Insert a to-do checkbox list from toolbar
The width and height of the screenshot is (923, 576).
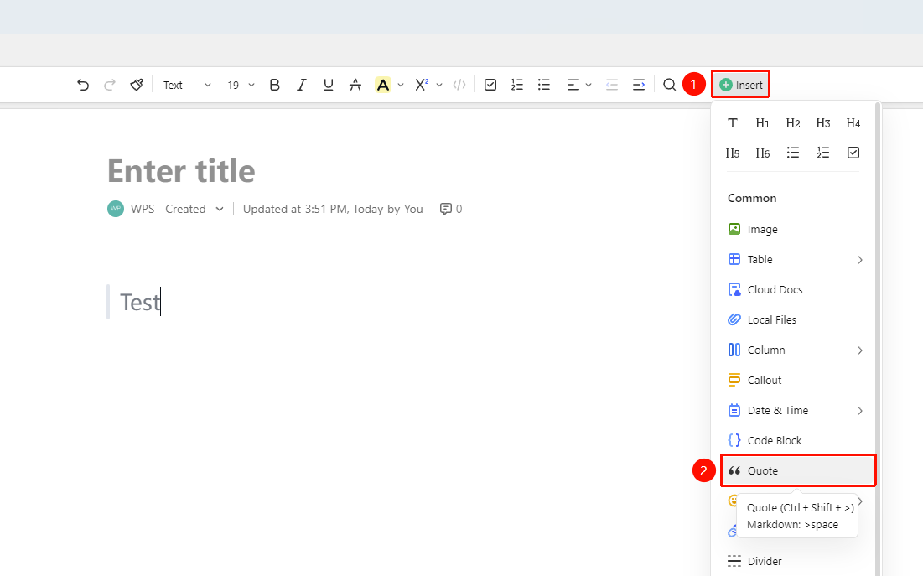click(490, 85)
